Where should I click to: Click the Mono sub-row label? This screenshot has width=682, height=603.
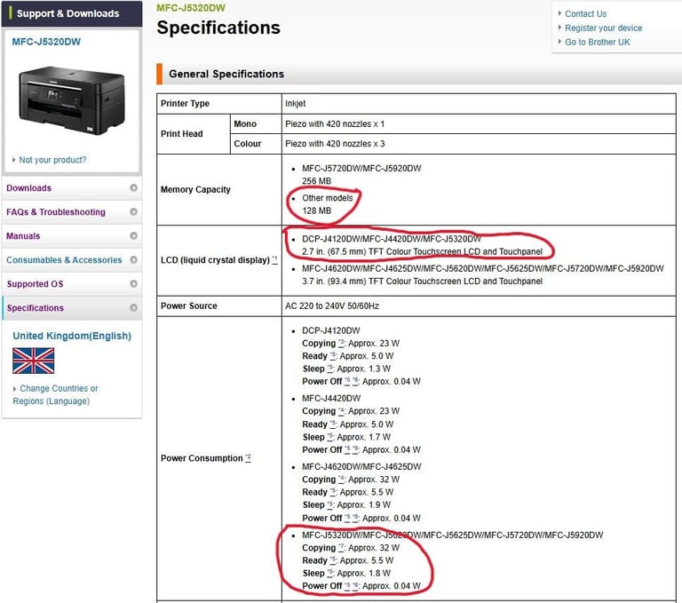click(245, 124)
